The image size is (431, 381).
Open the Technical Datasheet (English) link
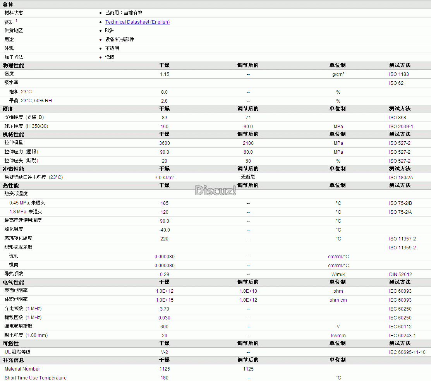coord(137,22)
